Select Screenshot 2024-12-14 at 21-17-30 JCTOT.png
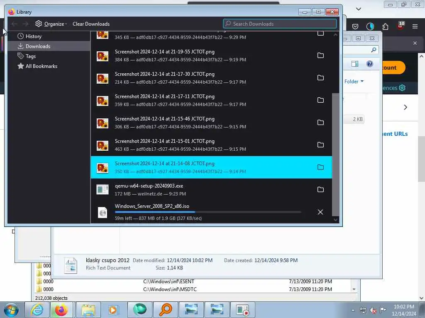 [211, 78]
